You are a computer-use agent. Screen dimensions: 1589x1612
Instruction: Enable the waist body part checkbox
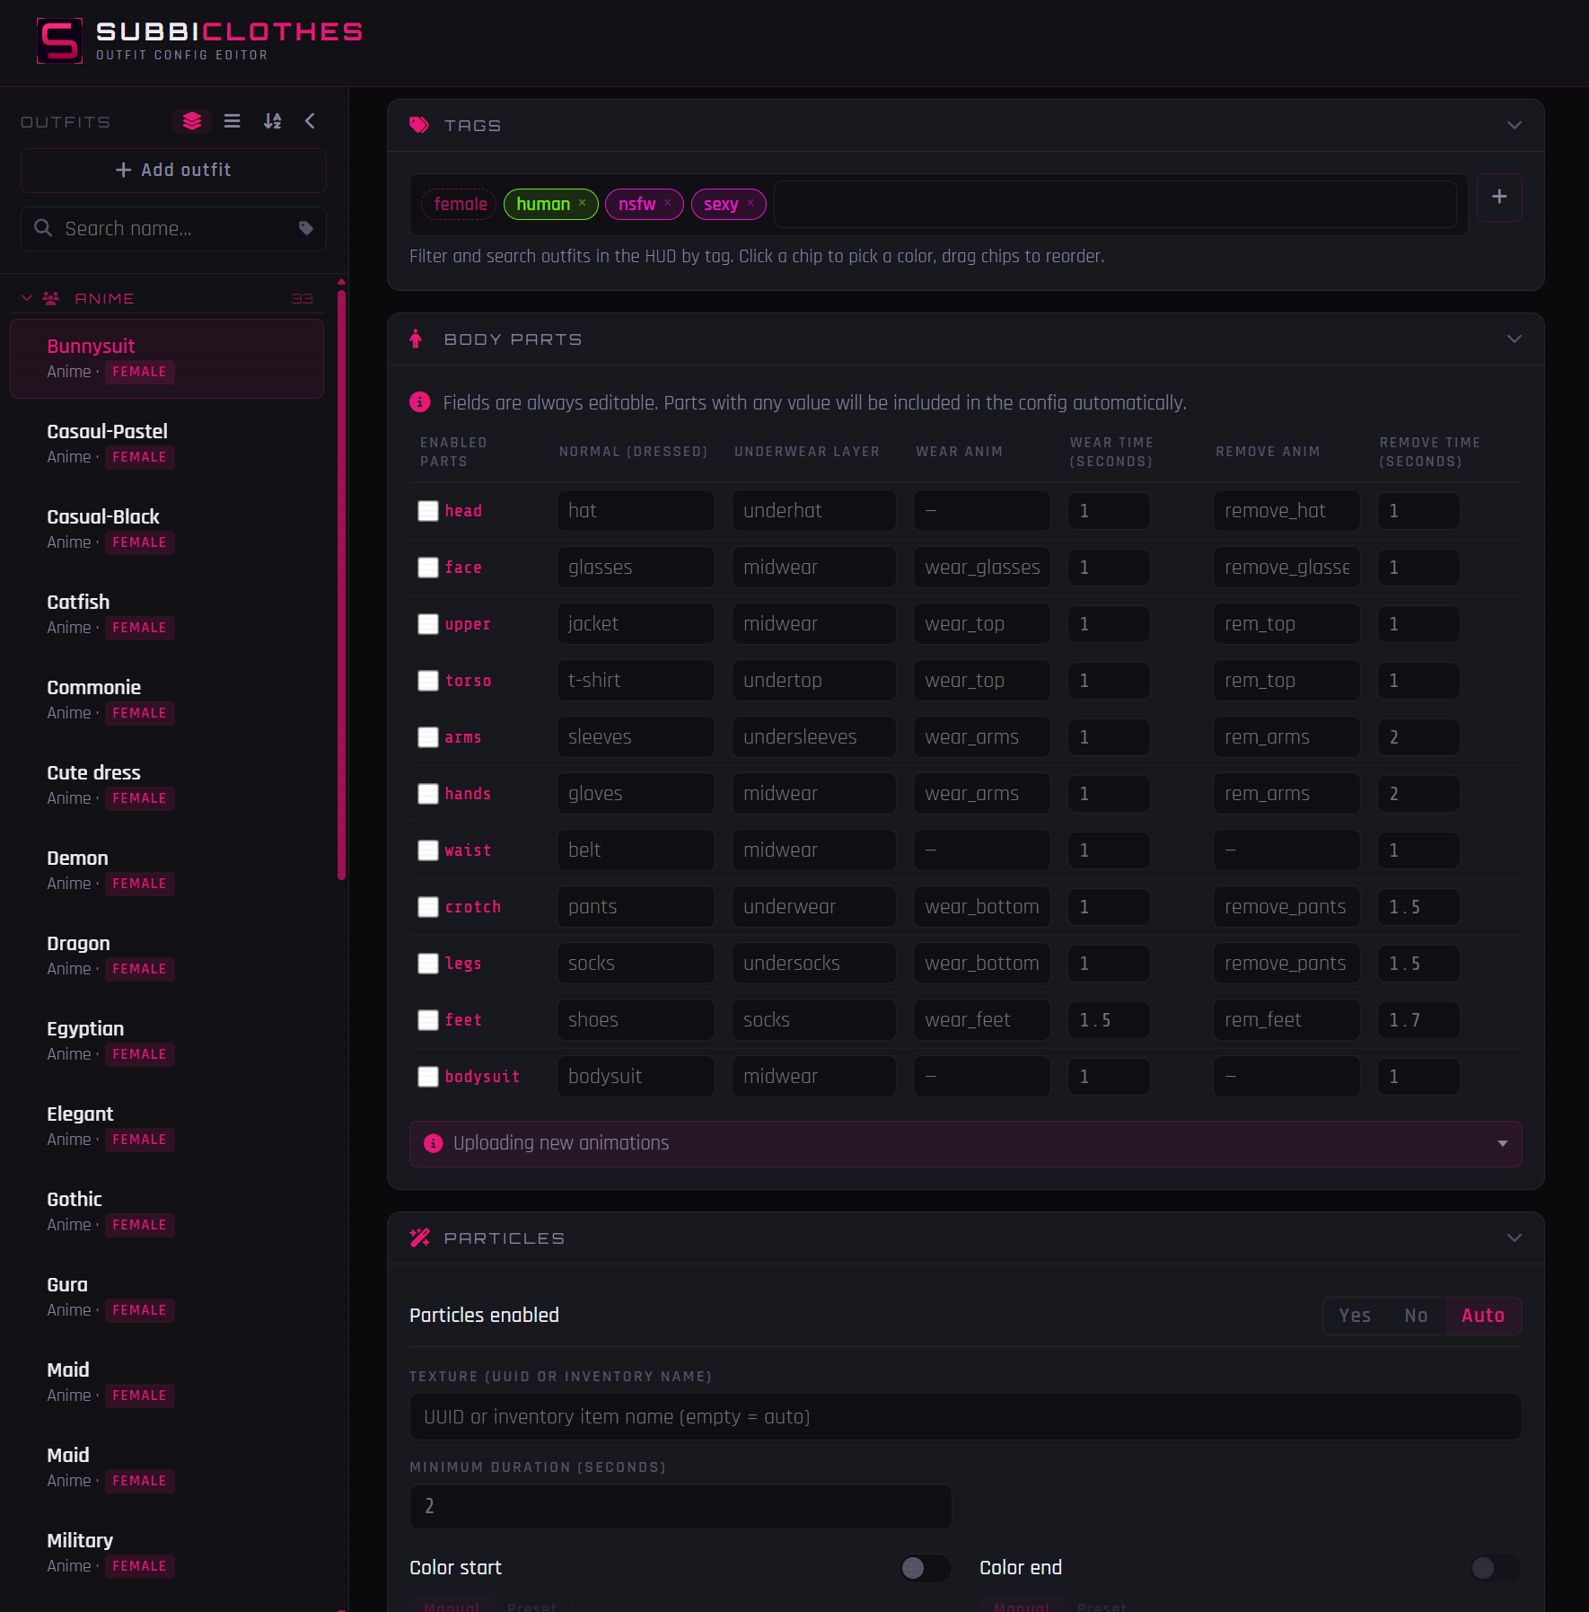[x=428, y=850]
